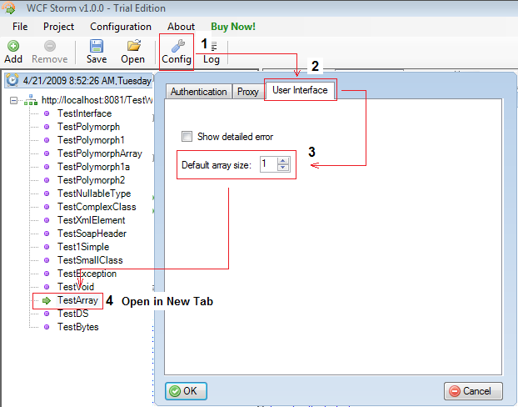The image size is (518, 407).
Task: Collapse the localhost service tree node
Action: coord(13,100)
